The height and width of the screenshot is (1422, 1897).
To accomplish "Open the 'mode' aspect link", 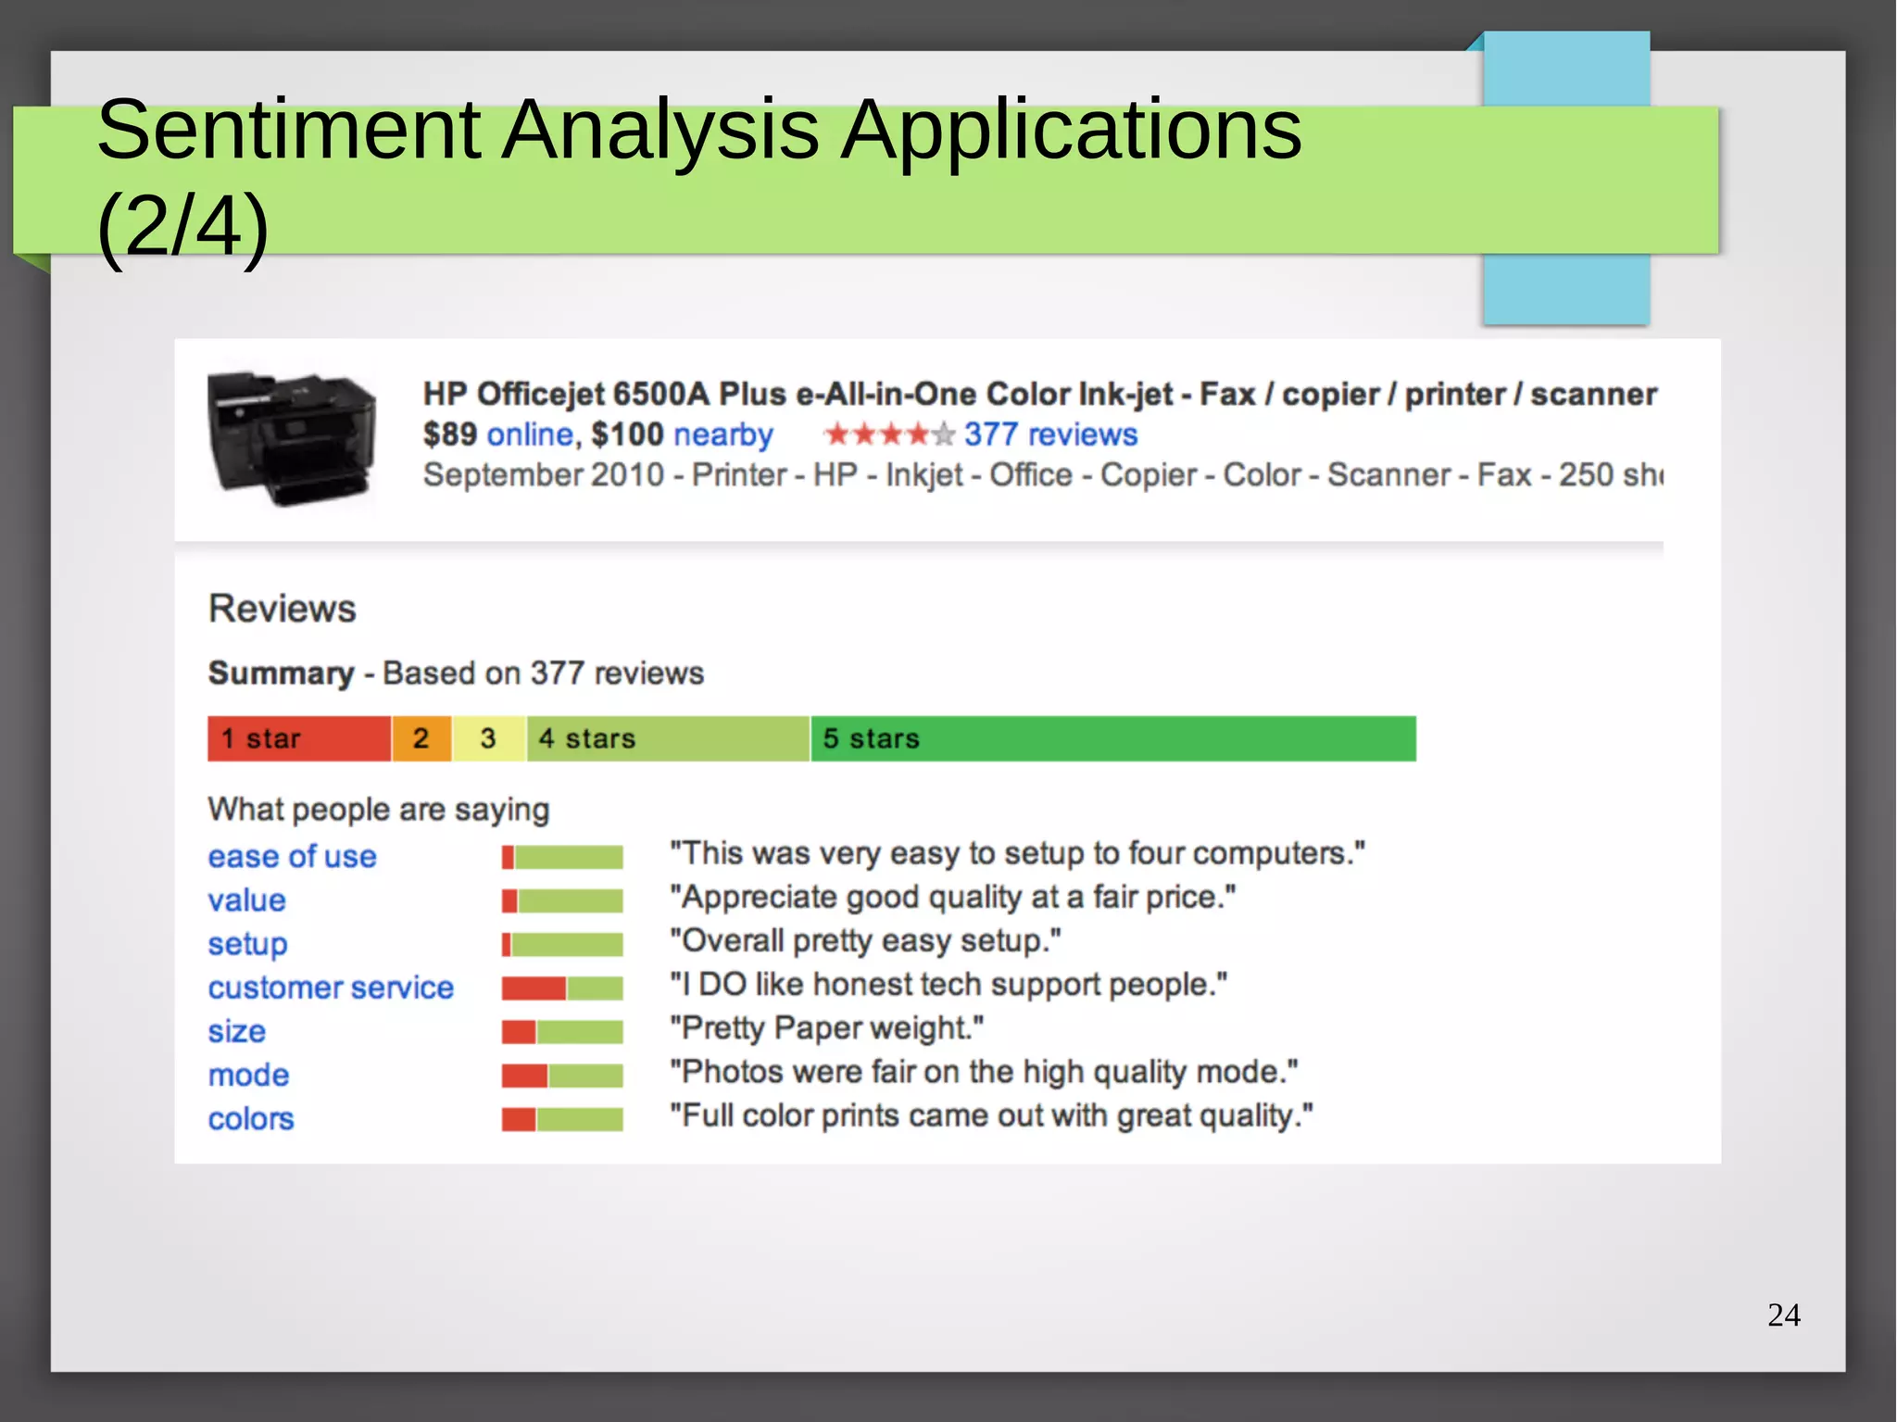I will (x=248, y=1075).
